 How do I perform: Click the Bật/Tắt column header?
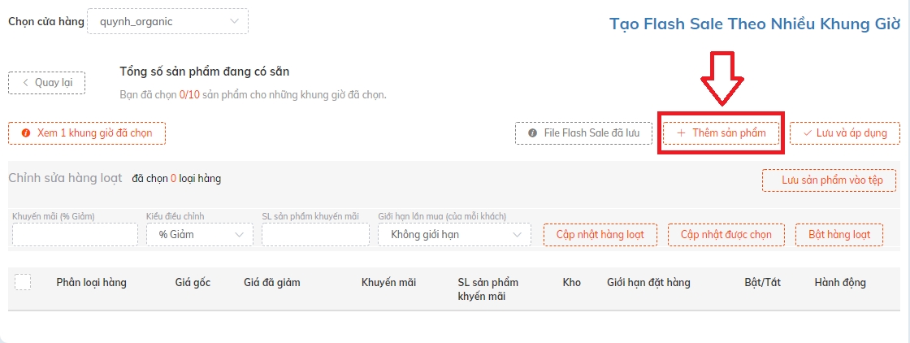tap(762, 283)
